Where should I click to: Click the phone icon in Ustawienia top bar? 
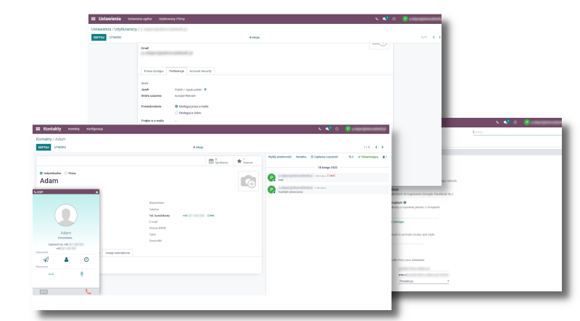pos(376,19)
